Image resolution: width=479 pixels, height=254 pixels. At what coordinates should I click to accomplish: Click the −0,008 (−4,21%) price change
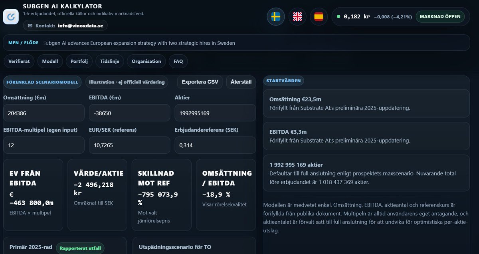(x=393, y=17)
